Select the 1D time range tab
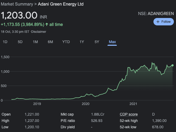Screen dimensions: 176x132 [x=5, y=42]
